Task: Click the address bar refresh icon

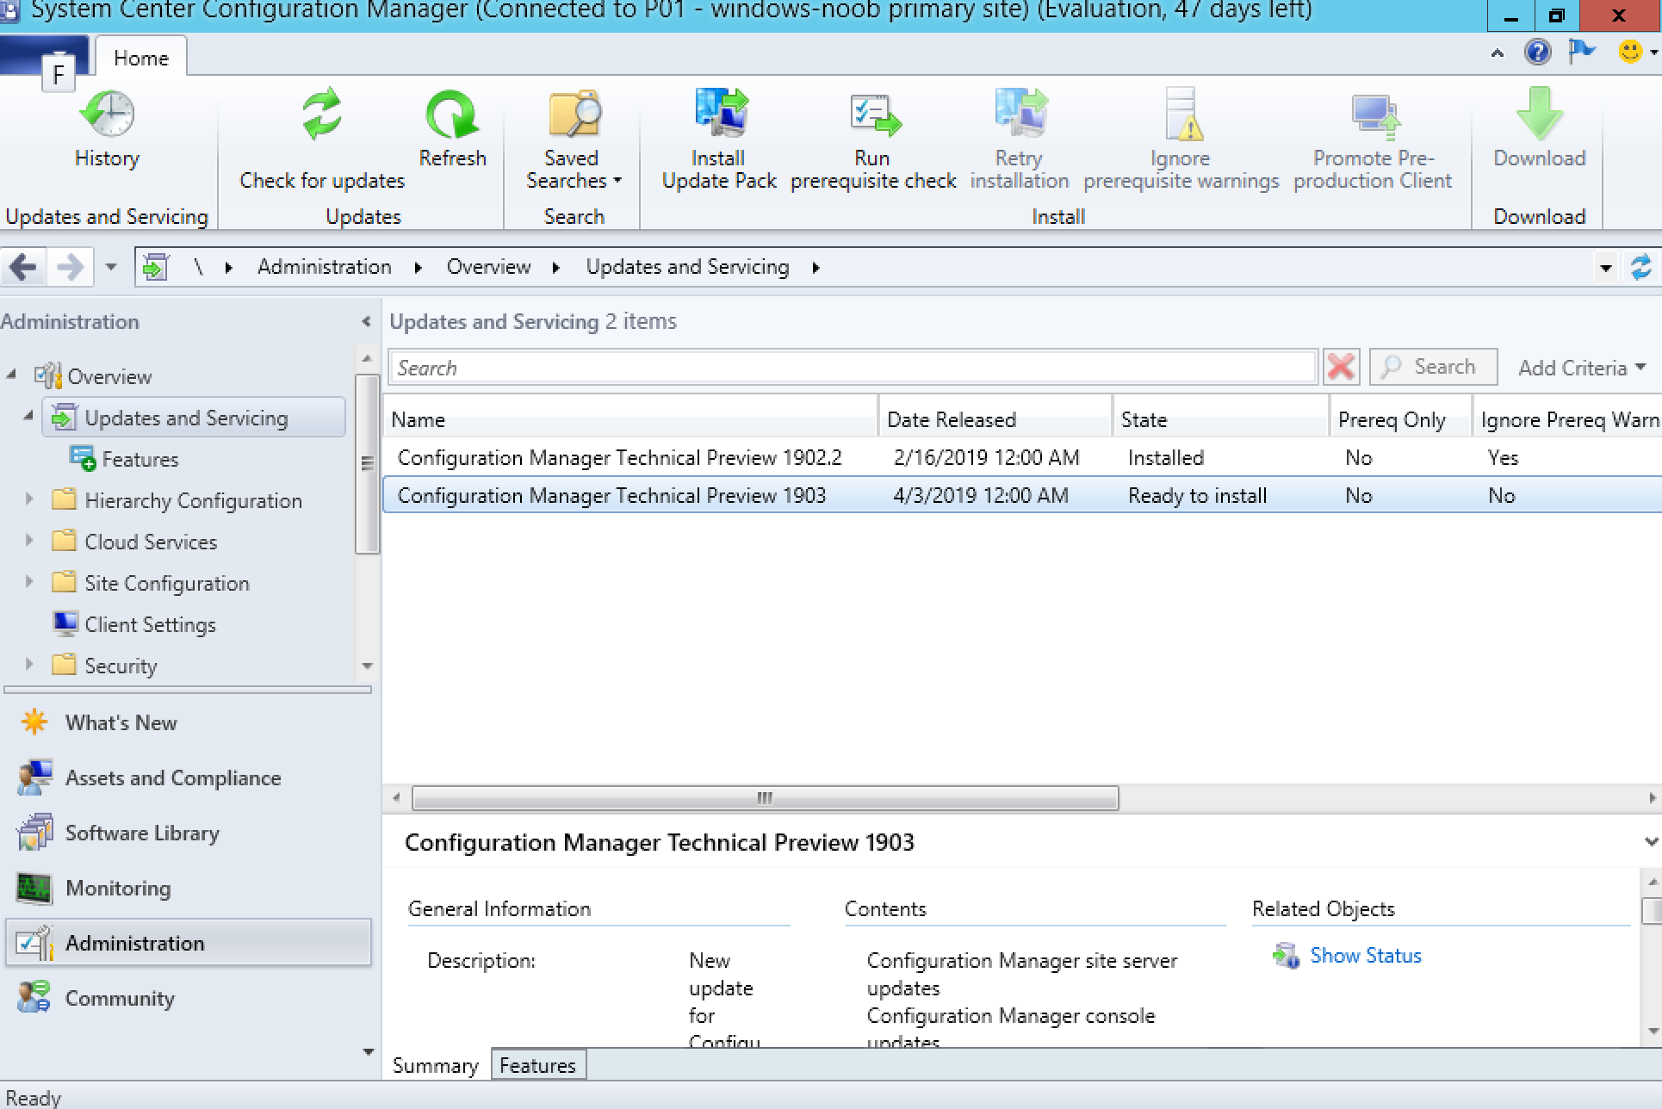Action: [1640, 267]
